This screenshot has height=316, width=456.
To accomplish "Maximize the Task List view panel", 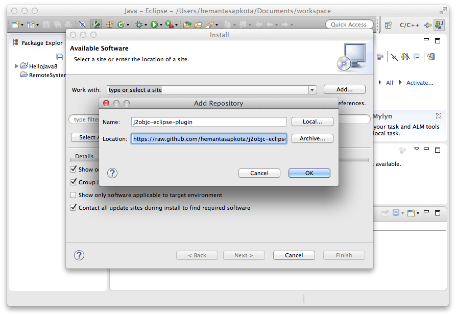I will [438, 41].
